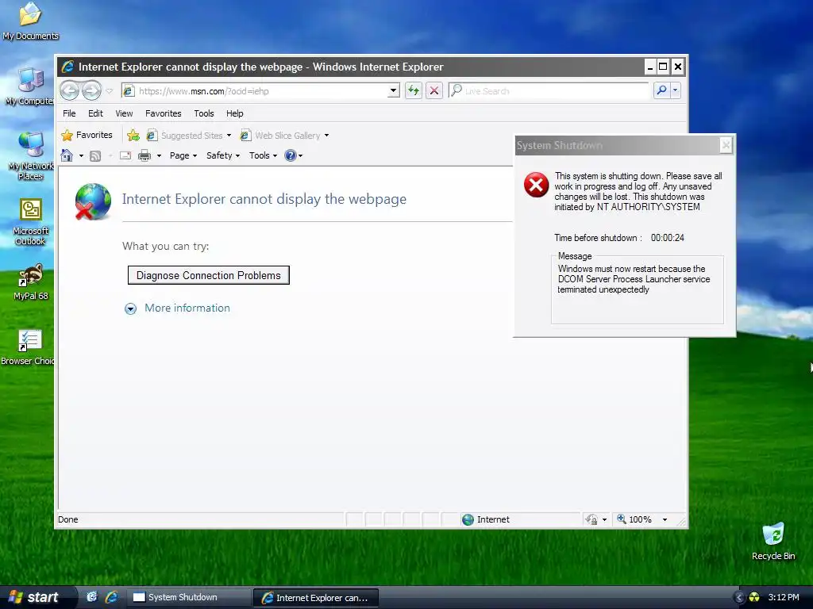Open MyPal 68 desktop shortcut
This screenshot has height=609, width=813.
(30, 282)
